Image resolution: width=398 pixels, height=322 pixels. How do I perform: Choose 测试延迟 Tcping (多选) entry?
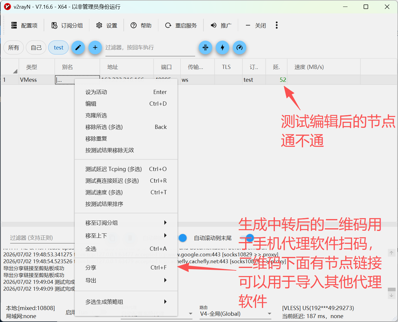tap(126, 169)
